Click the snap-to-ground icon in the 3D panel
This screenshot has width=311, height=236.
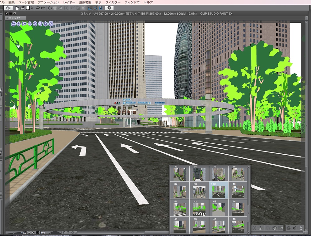(x=260, y=228)
